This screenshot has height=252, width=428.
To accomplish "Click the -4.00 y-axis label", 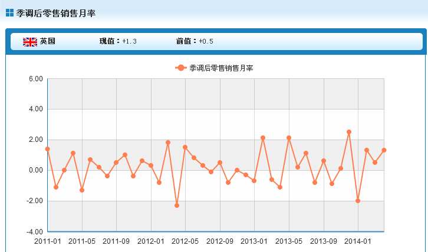I will pyautogui.click(x=34, y=231).
